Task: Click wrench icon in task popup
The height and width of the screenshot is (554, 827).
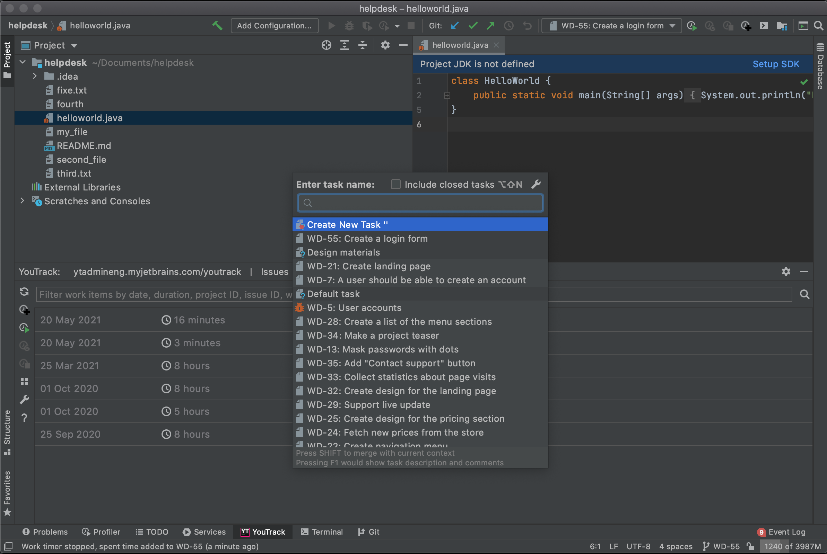Action: point(536,184)
